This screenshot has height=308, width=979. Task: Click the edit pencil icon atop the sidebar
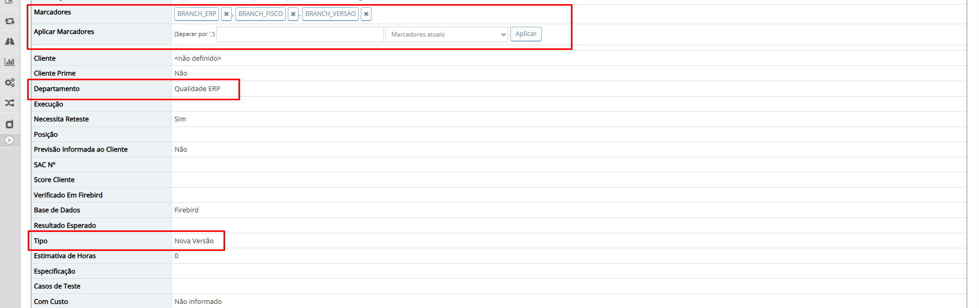10,2
